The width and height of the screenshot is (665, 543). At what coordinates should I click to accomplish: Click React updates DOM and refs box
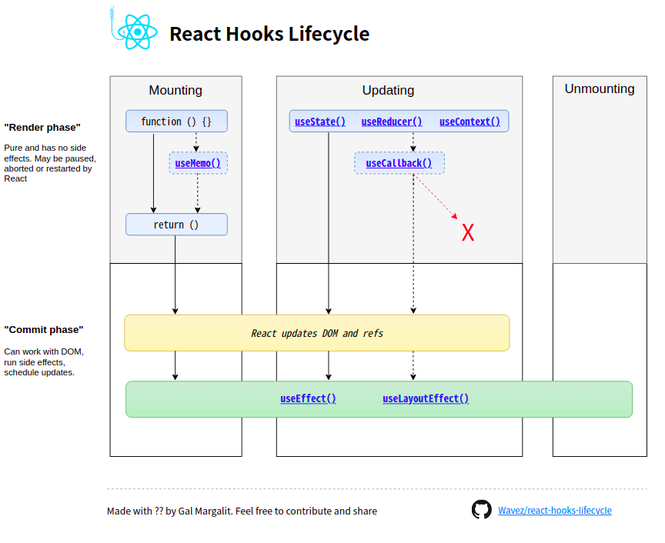(x=317, y=333)
